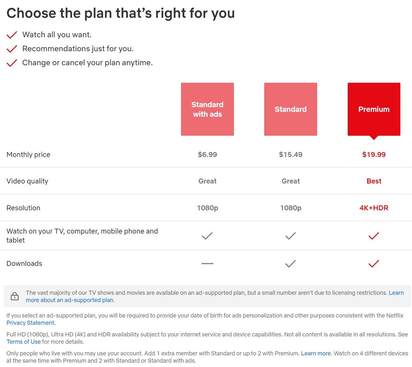Click the $19.99 Premium monthly price

coord(374,154)
